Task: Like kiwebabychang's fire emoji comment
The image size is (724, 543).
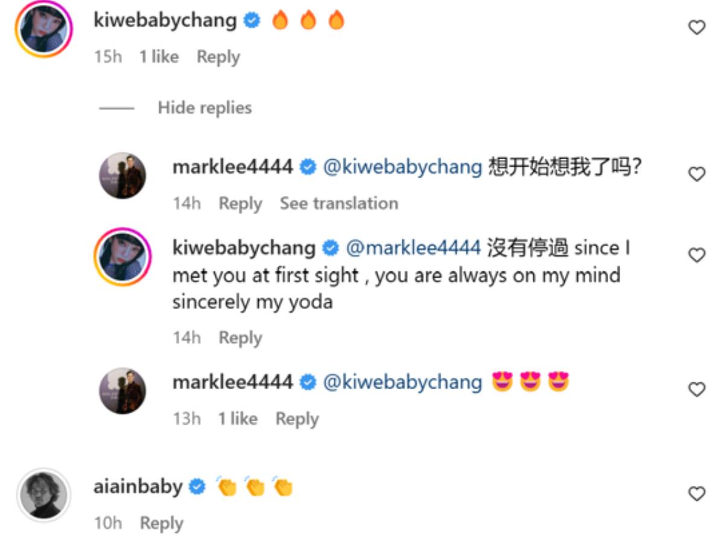Action: pyautogui.click(x=697, y=27)
